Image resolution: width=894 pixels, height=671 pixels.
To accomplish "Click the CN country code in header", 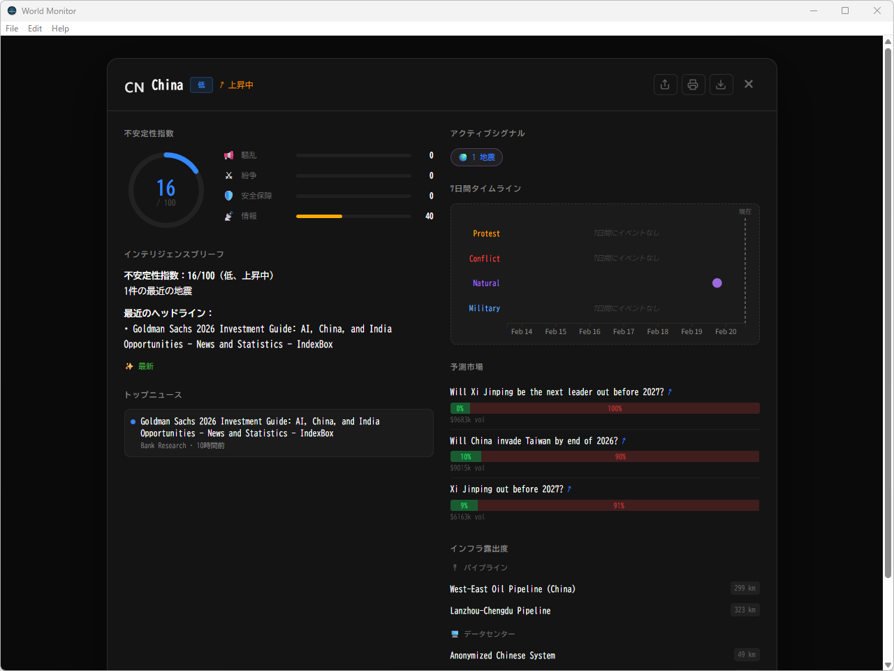I will [134, 87].
